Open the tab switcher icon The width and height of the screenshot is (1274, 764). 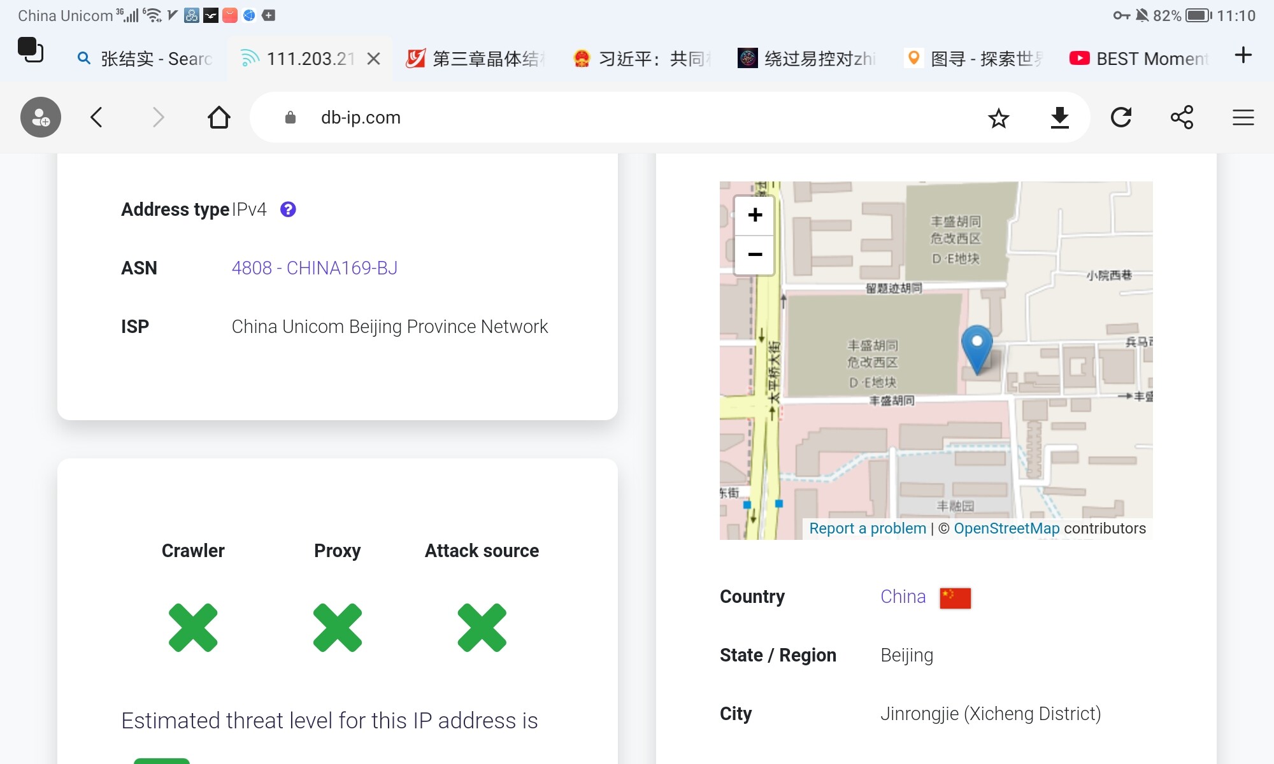[31, 50]
